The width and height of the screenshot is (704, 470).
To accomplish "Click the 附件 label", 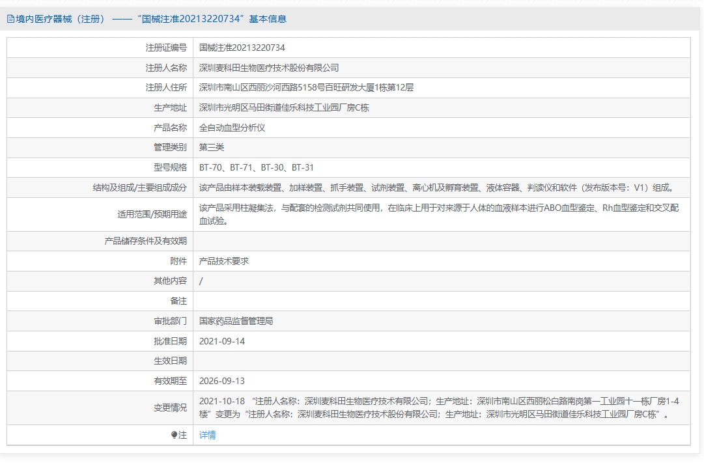I will tap(178, 261).
